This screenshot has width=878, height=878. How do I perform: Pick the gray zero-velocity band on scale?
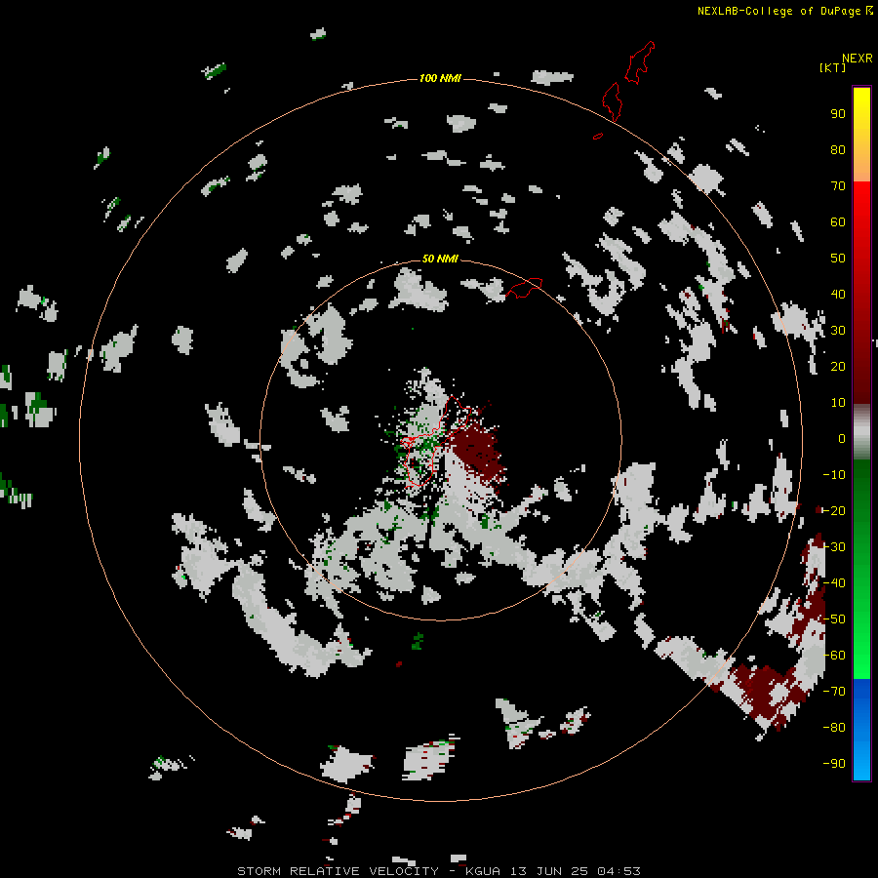861,432
